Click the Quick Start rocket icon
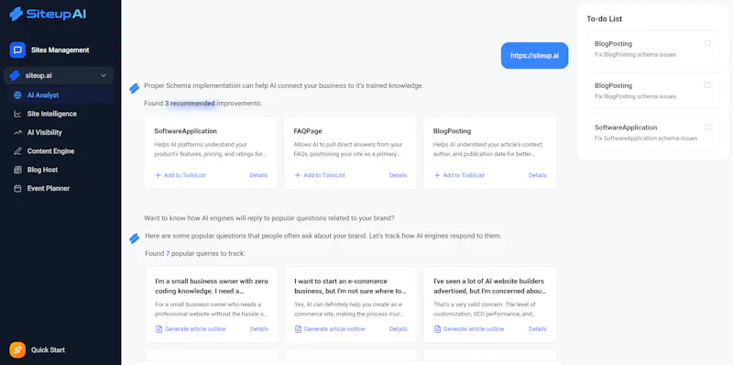733x365 pixels. tap(17, 350)
